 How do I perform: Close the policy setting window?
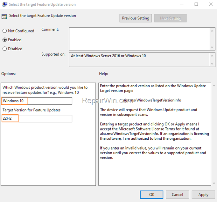211,4
